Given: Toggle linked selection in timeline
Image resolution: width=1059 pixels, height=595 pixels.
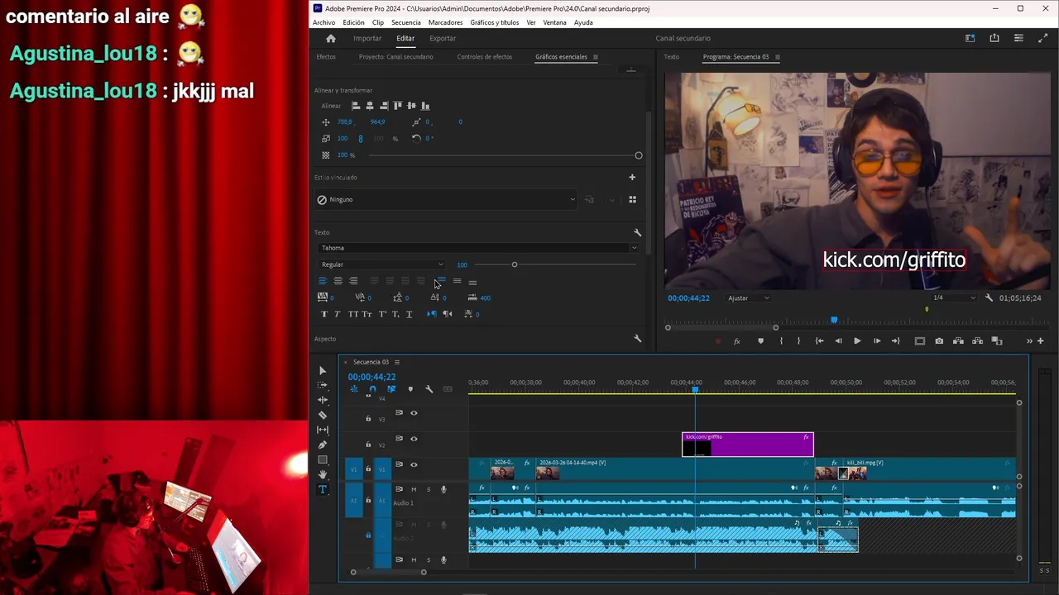Looking at the screenshot, I should click(391, 389).
